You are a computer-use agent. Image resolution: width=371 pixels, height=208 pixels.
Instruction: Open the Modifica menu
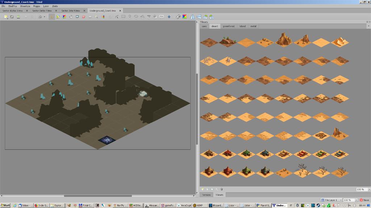(x=13, y=6)
